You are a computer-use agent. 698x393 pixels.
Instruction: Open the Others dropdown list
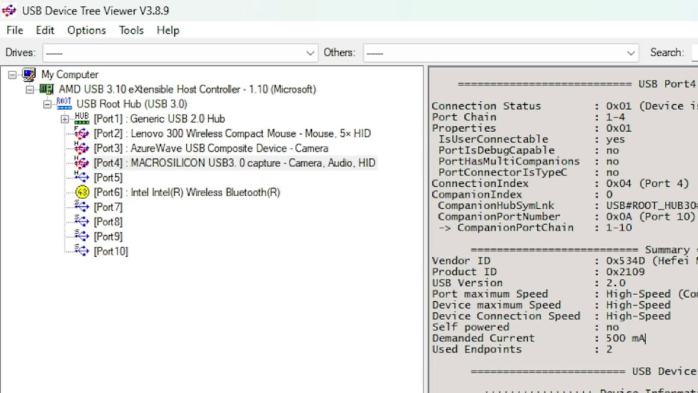(631, 52)
